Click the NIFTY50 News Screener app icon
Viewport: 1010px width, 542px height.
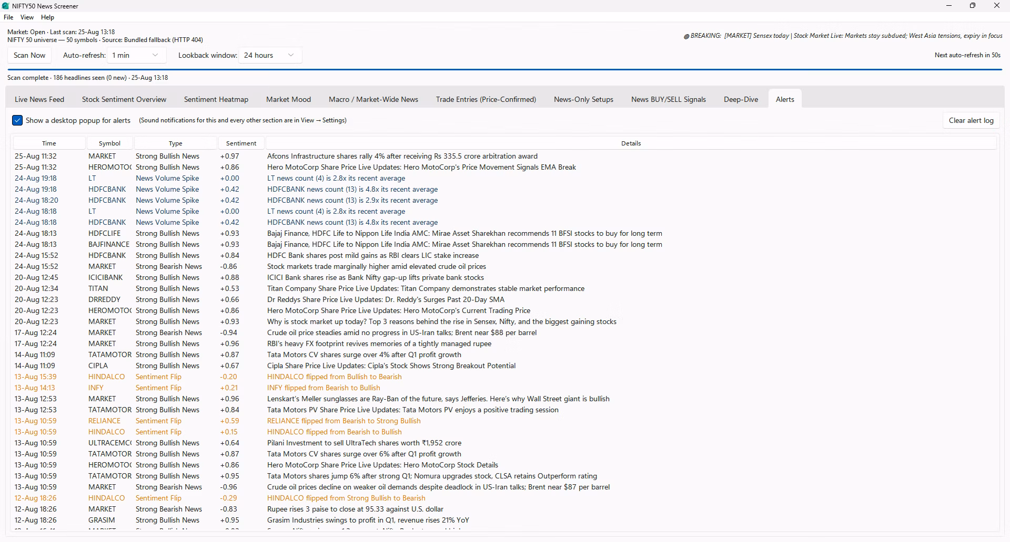click(5, 6)
